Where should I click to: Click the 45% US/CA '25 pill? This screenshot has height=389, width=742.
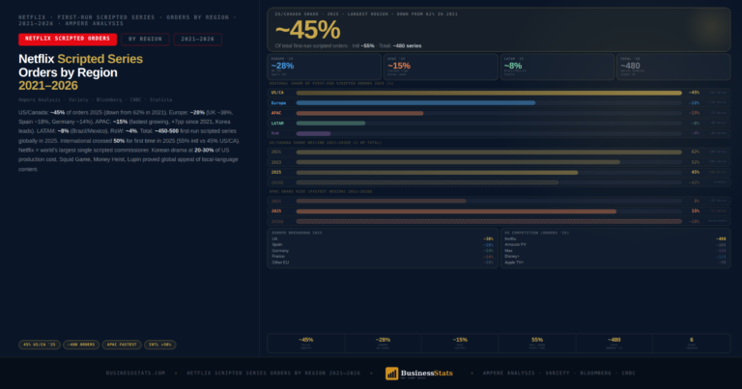(x=40, y=345)
